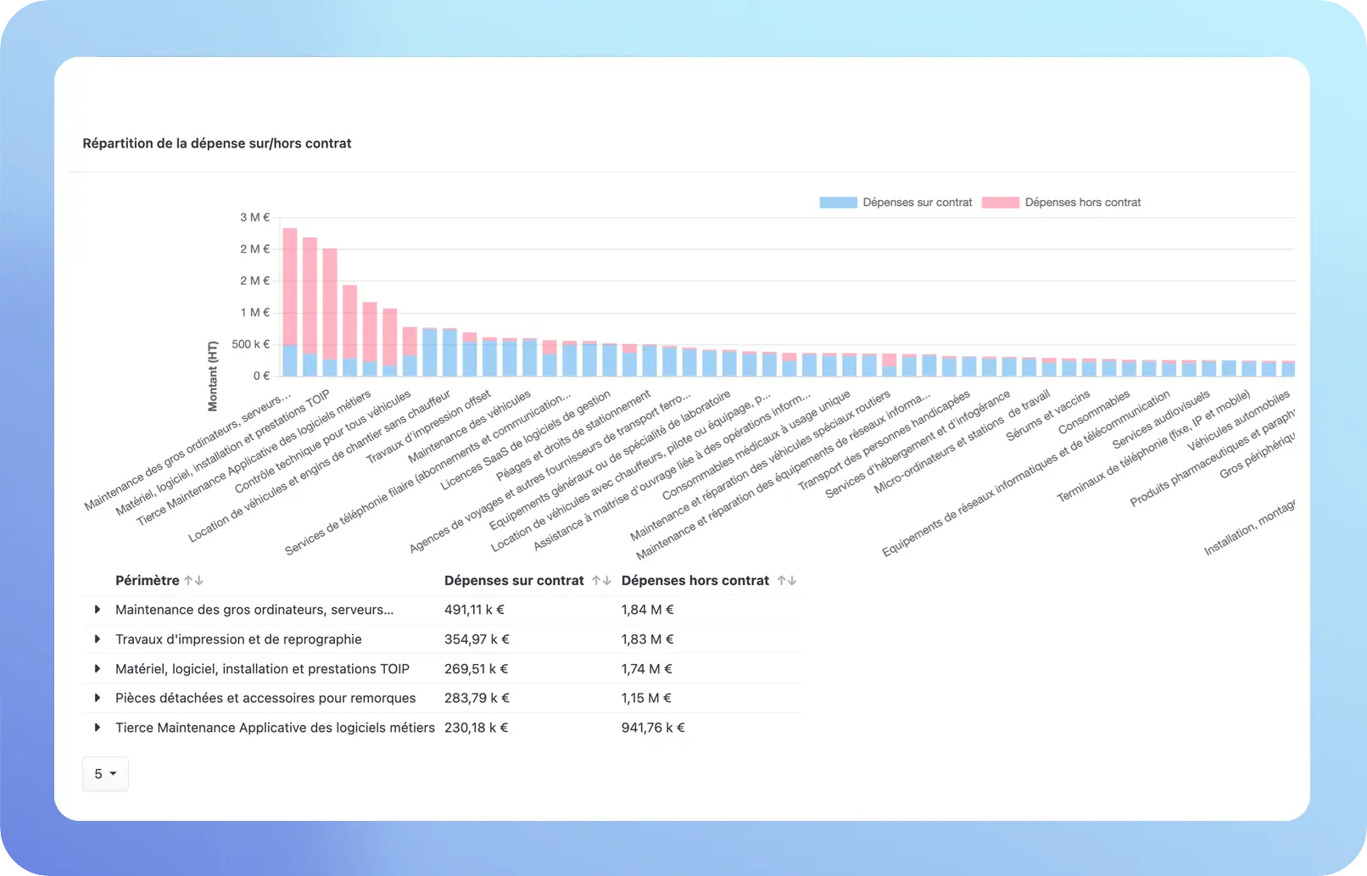Click sort arrows beside Dépenses sur contrat header
The image size is (1367, 876).
[601, 581]
